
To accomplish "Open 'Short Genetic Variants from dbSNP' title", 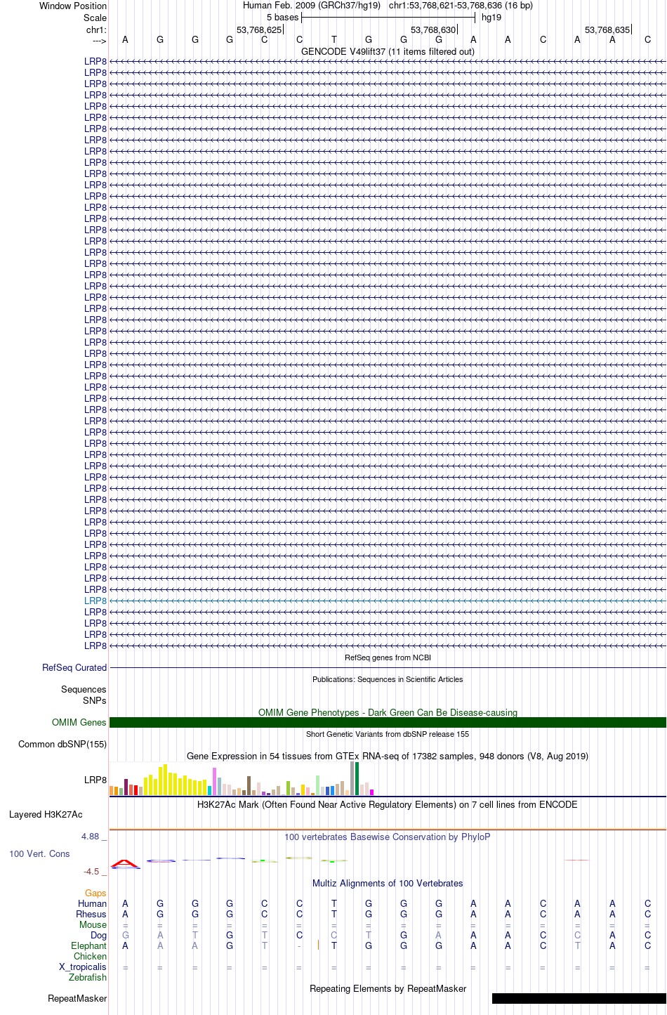I will pos(388,734).
